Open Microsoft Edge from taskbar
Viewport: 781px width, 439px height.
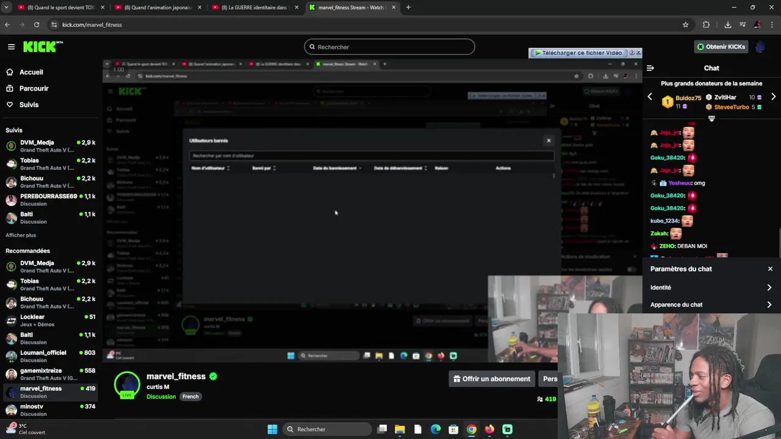pyautogui.click(x=436, y=429)
